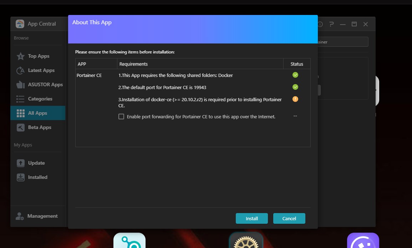
Task: Click the 'About This App' dialog title
Action: pyautogui.click(x=92, y=22)
